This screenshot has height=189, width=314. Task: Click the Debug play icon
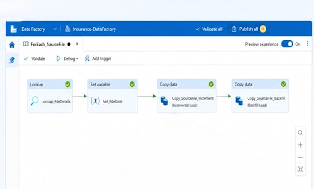[58, 58]
